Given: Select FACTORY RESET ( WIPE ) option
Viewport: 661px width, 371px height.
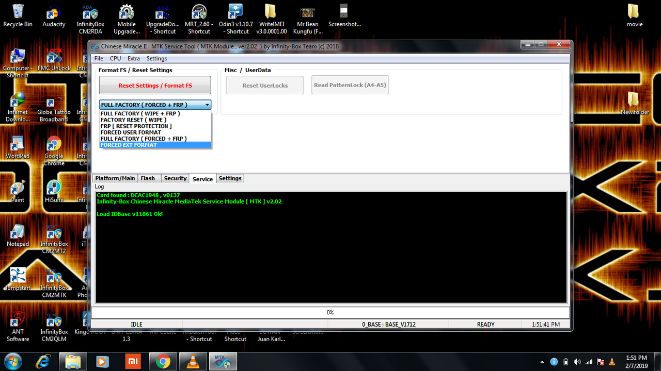Looking at the screenshot, I should coord(155,120).
